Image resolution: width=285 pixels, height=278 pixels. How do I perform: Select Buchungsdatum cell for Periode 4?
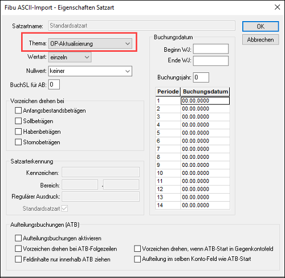click(205, 125)
